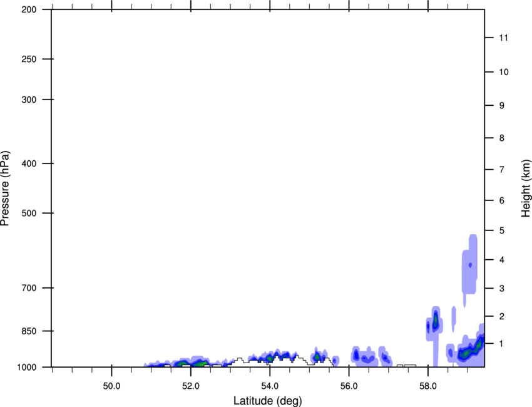Image resolution: width=532 pixels, height=407 pixels.
Task: Click the green contour core near 52.0 latitude
Action: coord(200,363)
